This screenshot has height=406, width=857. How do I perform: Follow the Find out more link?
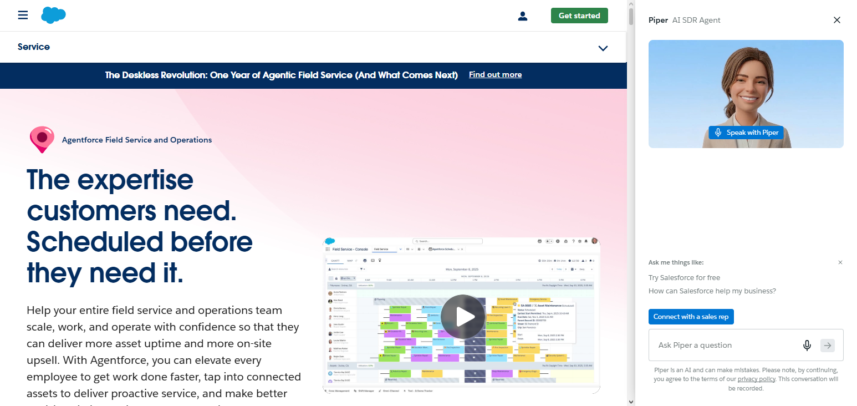click(495, 75)
